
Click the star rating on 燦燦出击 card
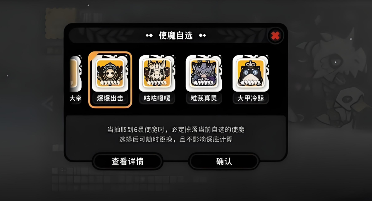[110, 83]
